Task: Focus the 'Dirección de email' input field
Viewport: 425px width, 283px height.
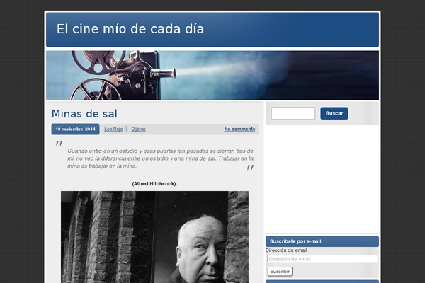Action: point(322,259)
